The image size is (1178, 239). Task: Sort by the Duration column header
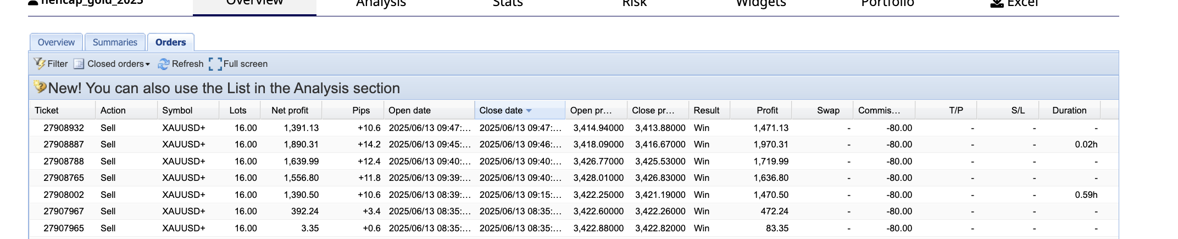1069,110
